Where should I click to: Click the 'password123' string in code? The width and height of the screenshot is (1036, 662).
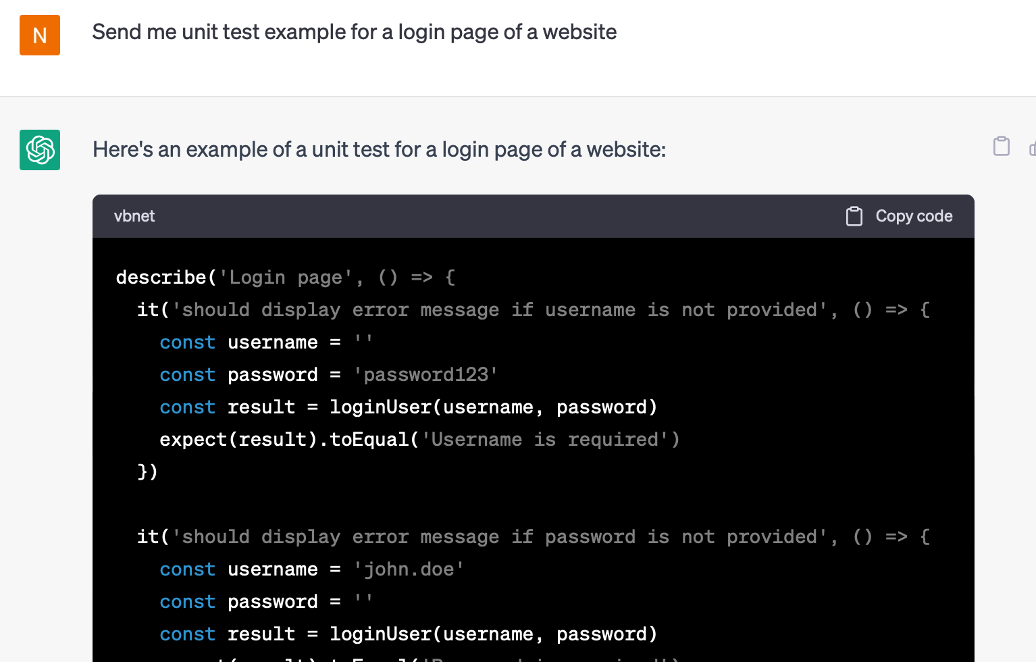tap(426, 375)
